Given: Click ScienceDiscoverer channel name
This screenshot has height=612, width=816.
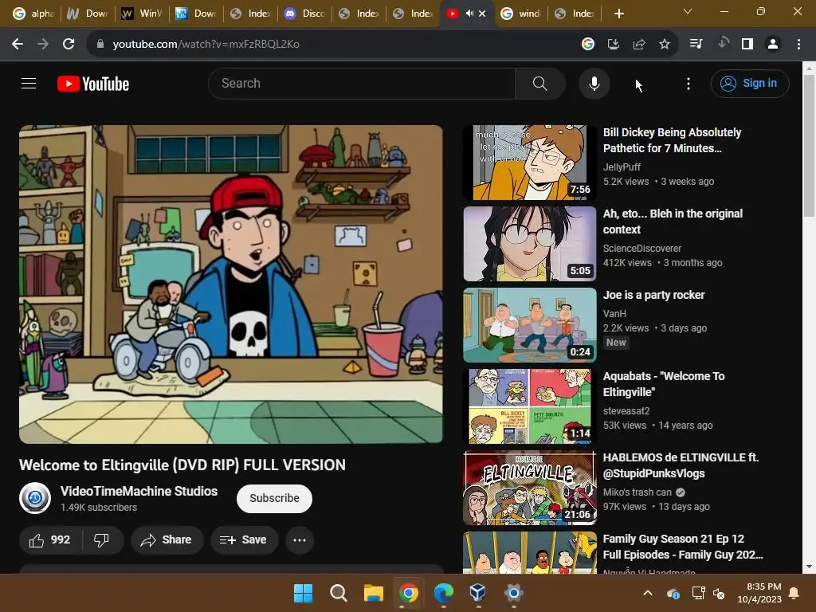Looking at the screenshot, I should pyautogui.click(x=642, y=249).
